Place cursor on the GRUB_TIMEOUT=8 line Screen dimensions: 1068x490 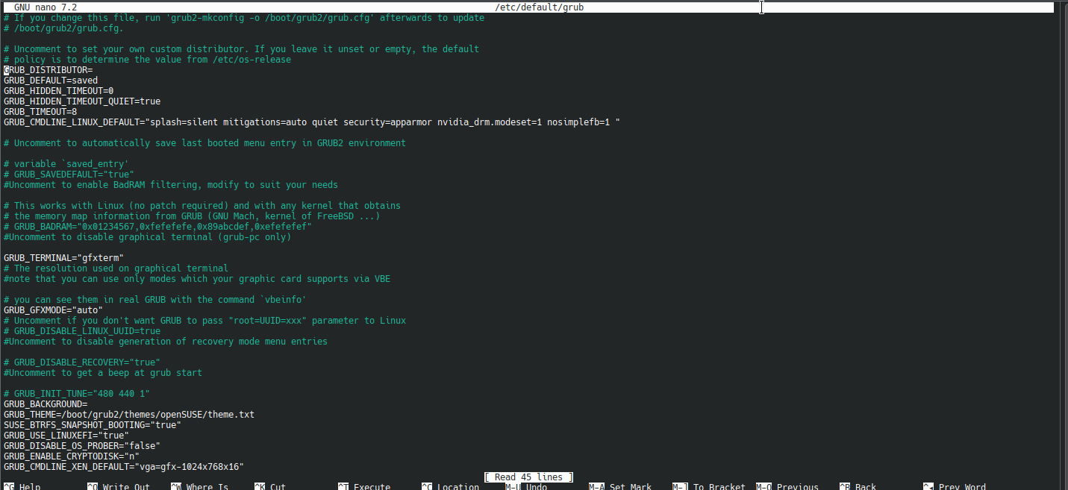tap(40, 111)
